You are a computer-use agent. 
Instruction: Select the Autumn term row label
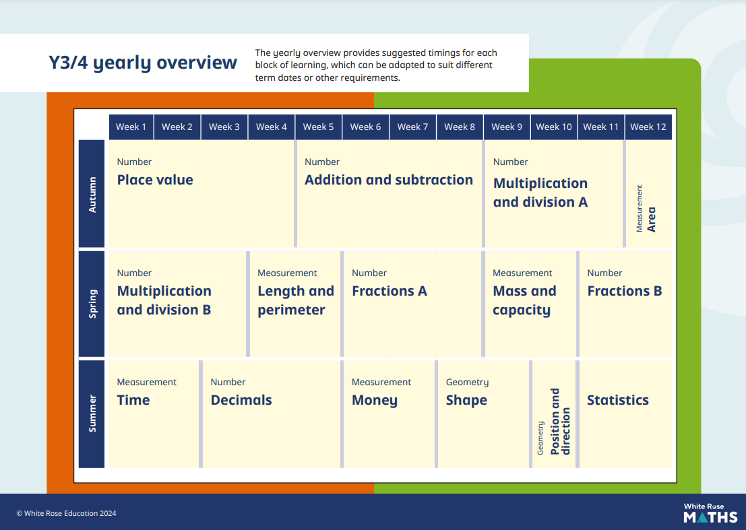pos(92,194)
